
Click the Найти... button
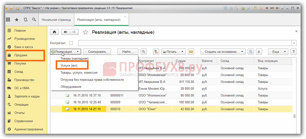click(128, 51)
